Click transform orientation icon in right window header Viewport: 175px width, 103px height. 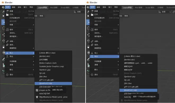click(x=160, y=12)
